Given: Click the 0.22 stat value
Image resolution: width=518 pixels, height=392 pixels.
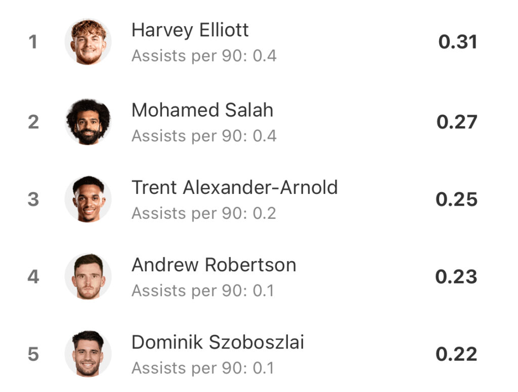Looking at the screenshot, I should [x=457, y=354].
